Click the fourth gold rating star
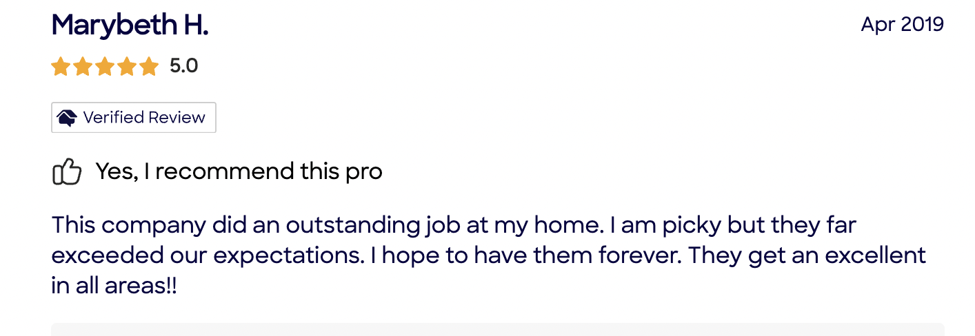This screenshot has height=336, width=975. (127, 67)
